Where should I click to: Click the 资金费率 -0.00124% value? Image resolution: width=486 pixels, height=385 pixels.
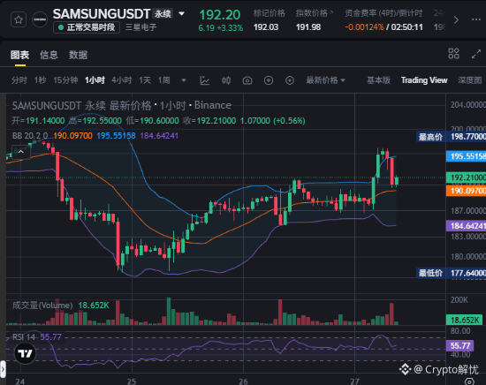tap(364, 27)
